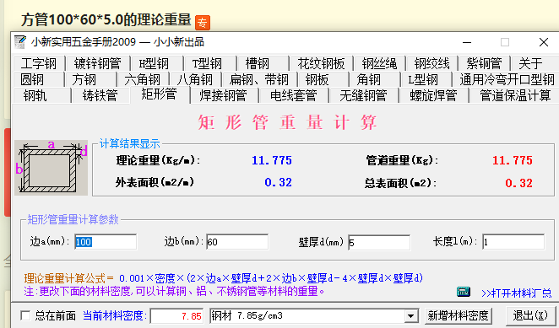The image size is (559, 328).
Task: Click the 长度l(m) input field
Action: (513, 242)
